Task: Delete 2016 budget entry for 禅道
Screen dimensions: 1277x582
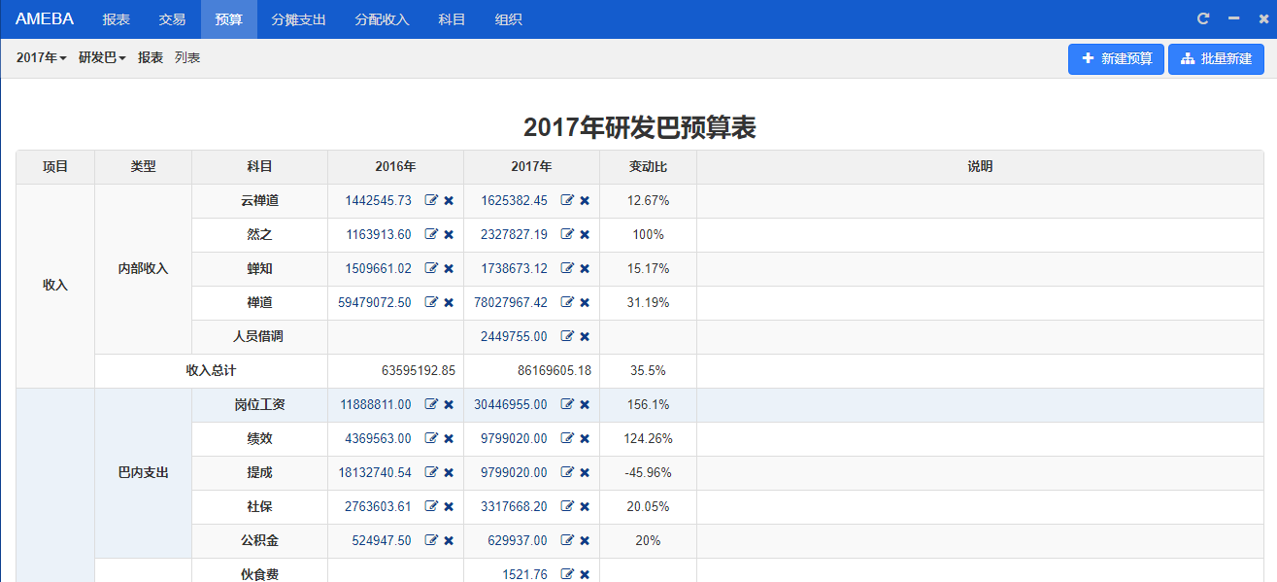Action: point(449,303)
